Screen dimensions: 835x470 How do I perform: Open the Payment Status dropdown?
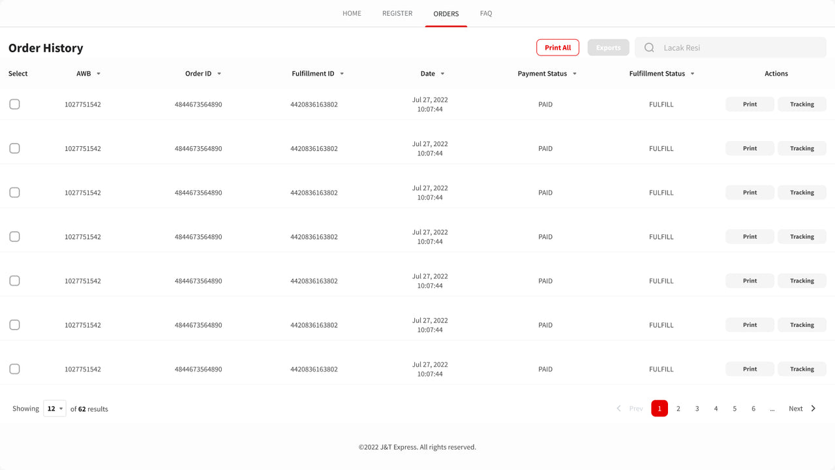click(575, 74)
